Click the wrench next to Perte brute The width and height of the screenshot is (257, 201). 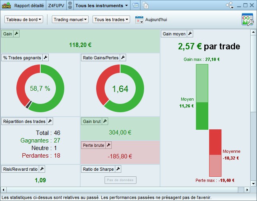[109, 145]
